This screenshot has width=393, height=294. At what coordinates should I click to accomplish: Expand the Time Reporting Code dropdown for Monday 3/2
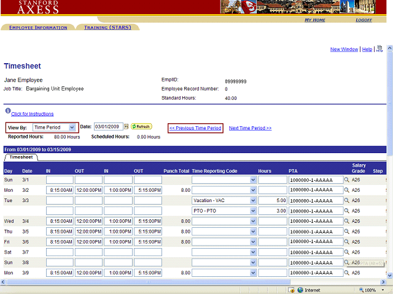tap(252, 190)
